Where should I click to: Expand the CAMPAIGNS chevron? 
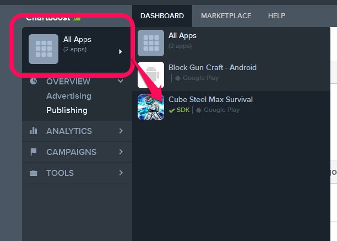[121, 152]
